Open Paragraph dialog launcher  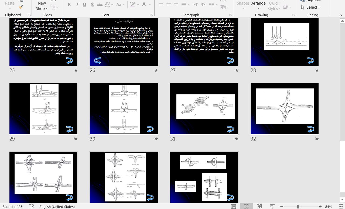tap(231, 15)
